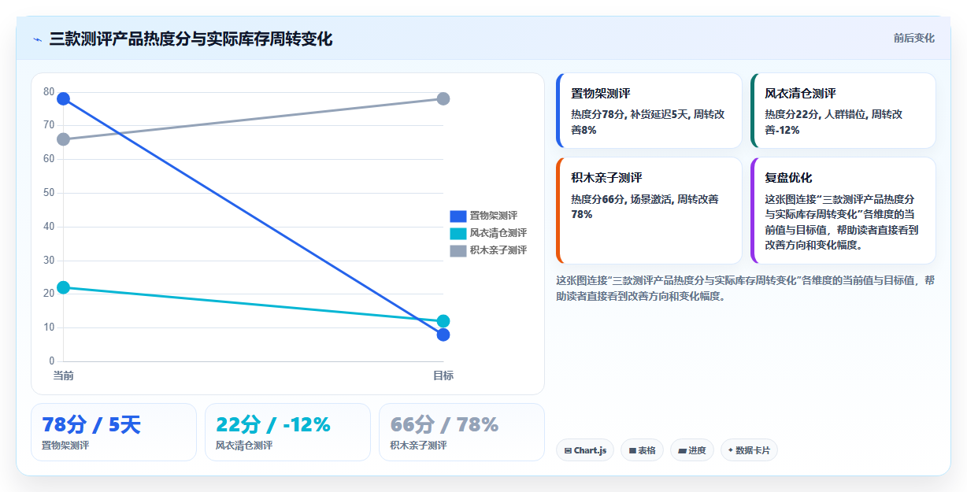Image resolution: width=967 pixels, height=492 pixels.
Task: Toggle the 置物架测评 legend item
Action: tap(483, 216)
